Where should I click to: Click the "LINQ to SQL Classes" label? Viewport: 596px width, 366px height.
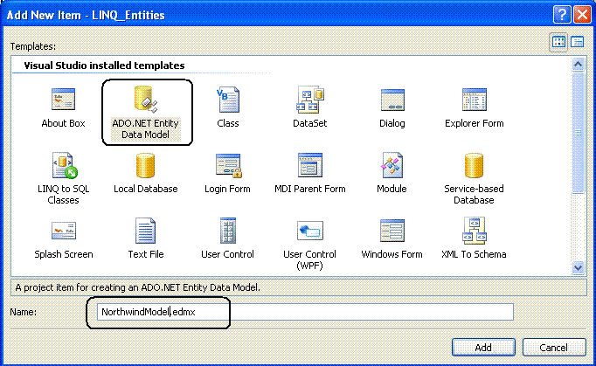click(64, 195)
